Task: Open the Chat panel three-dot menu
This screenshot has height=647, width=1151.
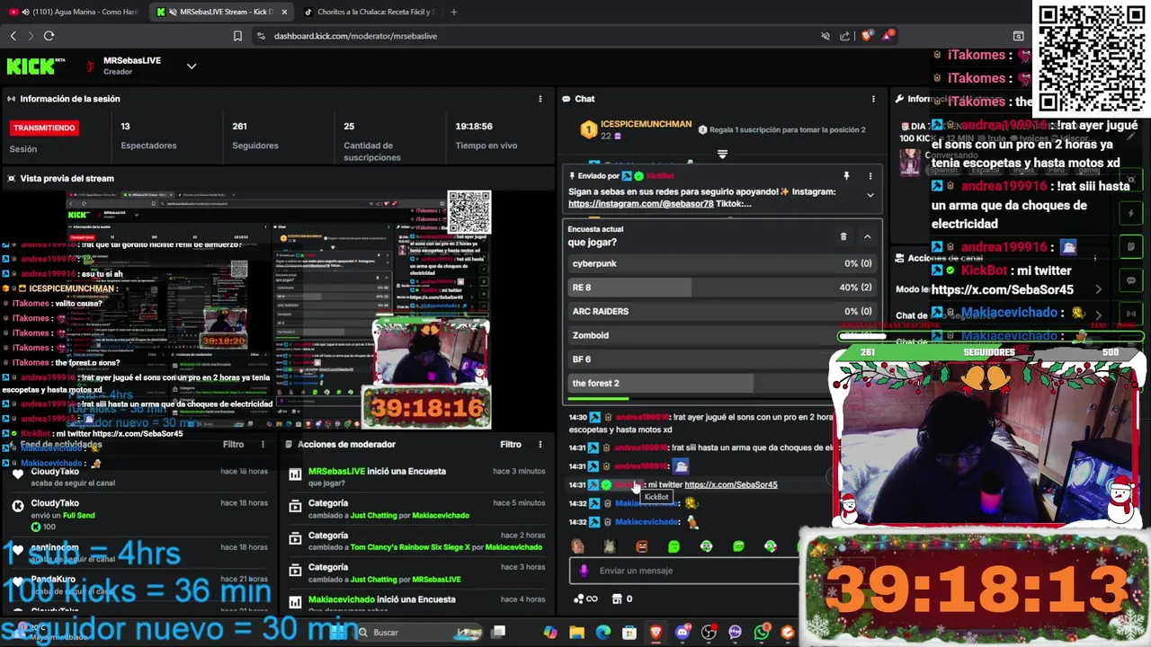Action: [873, 99]
